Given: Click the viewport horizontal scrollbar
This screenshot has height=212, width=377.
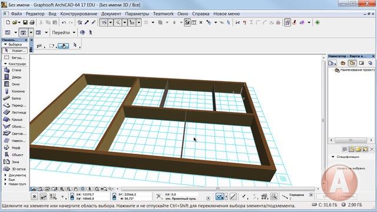Looking at the screenshot, I should click(x=218, y=189).
